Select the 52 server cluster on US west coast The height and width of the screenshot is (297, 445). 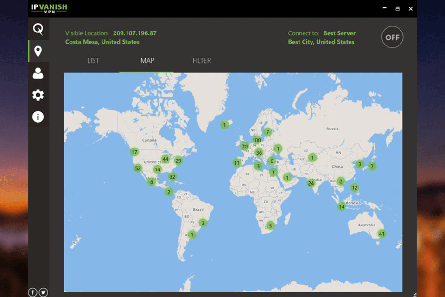[x=138, y=168]
